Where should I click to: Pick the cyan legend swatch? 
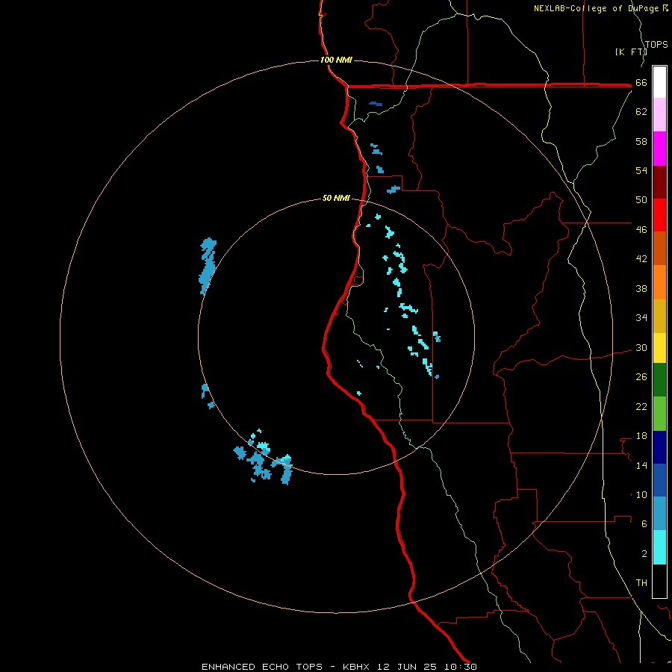click(x=659, y=547)
